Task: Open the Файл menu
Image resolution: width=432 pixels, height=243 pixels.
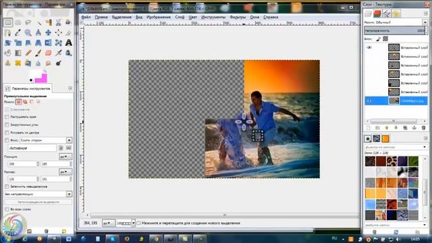Action: click(86, 17)
